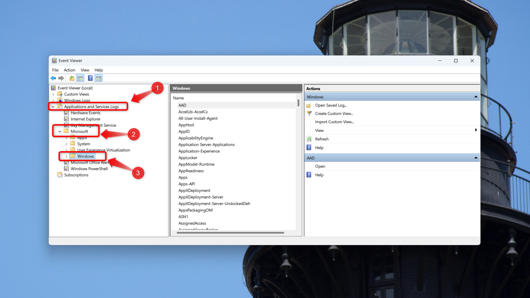Viewport: 530px width, 298px height.
Task: Select AppLocker in the list
Action: coord(188,158)
